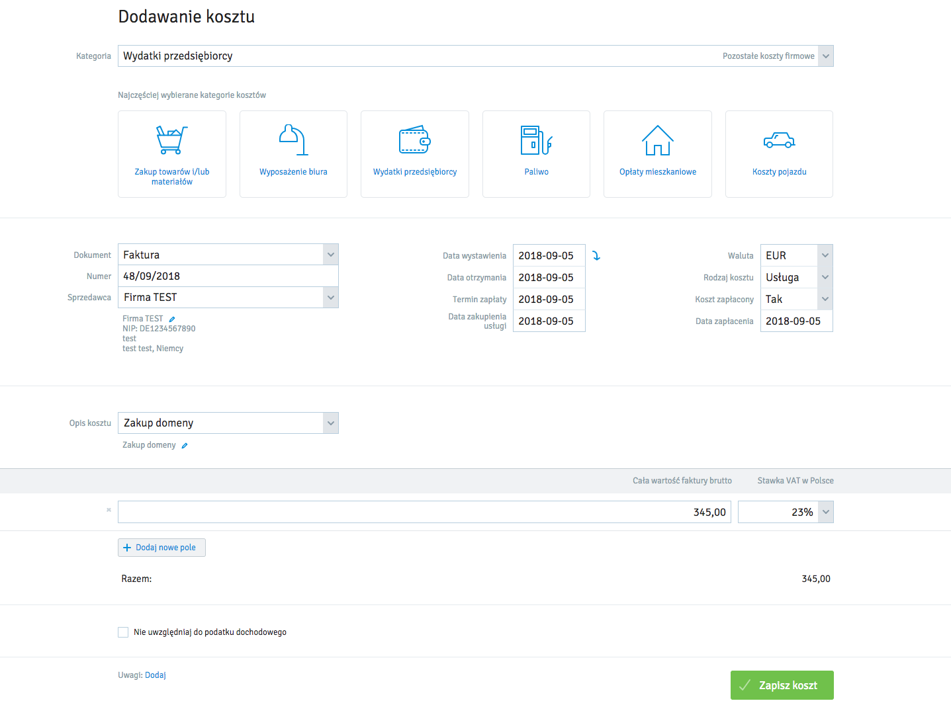Select the Paliwo fuel pump icon
Viewport: 951px width, 707px height.
(536, 140)
